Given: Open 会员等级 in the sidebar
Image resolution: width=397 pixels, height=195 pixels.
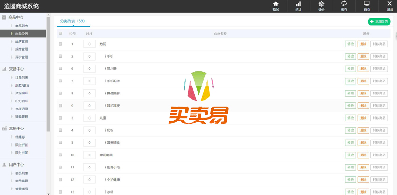Looking at the screenshot, I should [x=21, y=181].
